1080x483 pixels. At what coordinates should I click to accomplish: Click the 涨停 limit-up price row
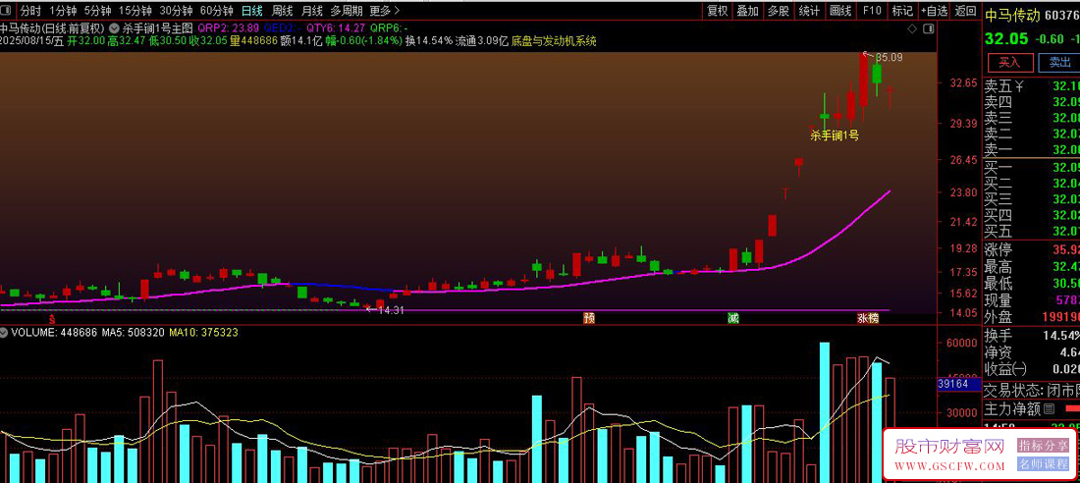[x=1032, y=248]
